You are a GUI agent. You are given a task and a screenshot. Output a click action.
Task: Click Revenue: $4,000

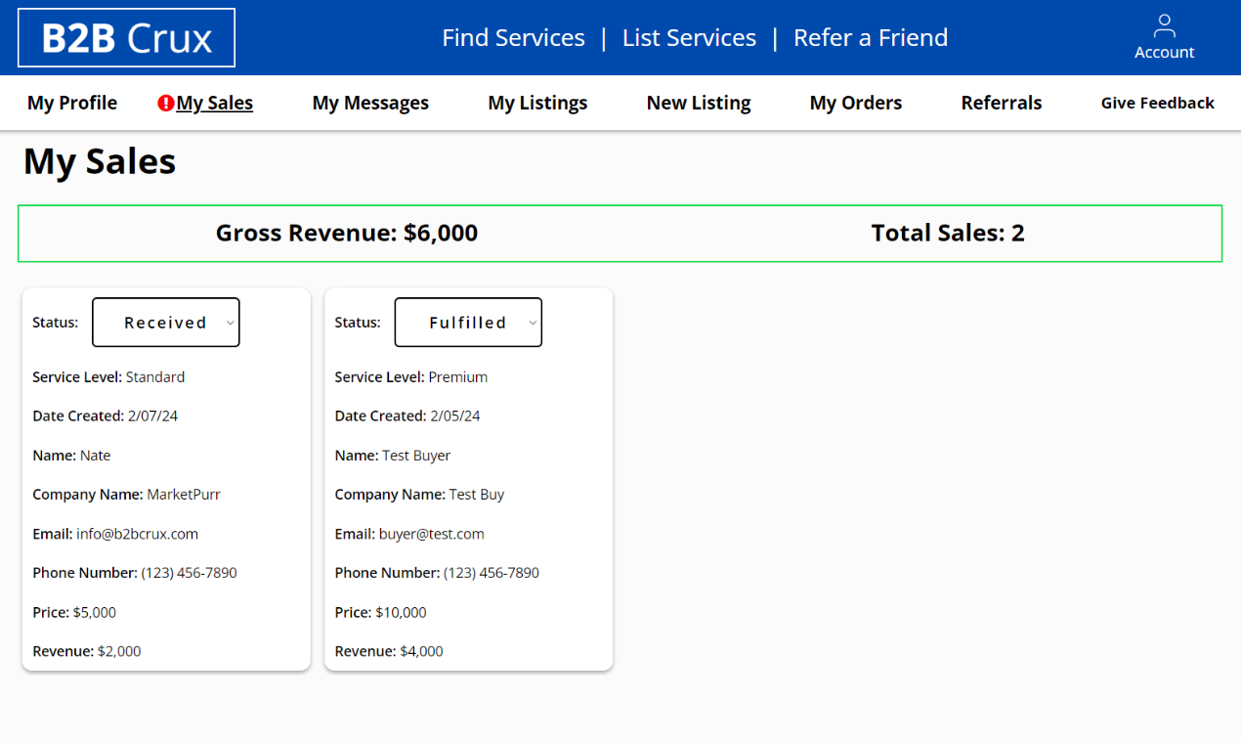(x=389, y=651)
